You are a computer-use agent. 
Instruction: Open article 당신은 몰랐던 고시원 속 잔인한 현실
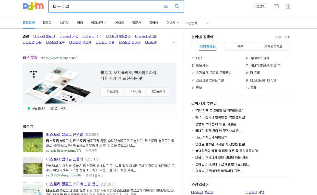(220, 144)
